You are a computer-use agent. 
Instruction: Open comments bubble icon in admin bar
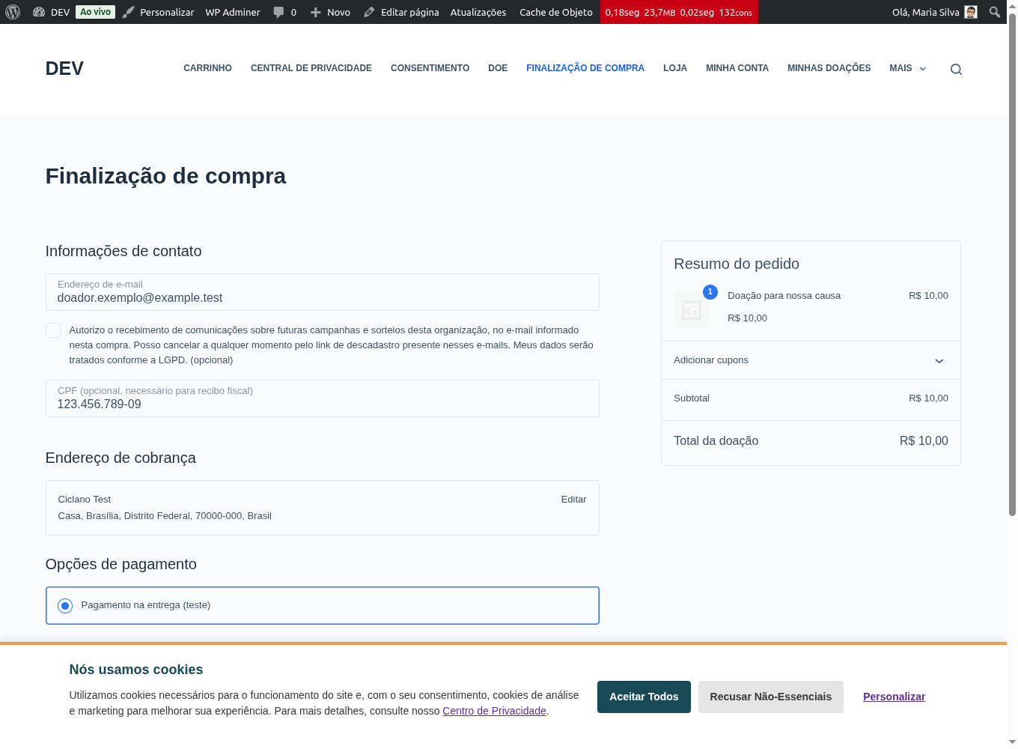click(278, 12)
